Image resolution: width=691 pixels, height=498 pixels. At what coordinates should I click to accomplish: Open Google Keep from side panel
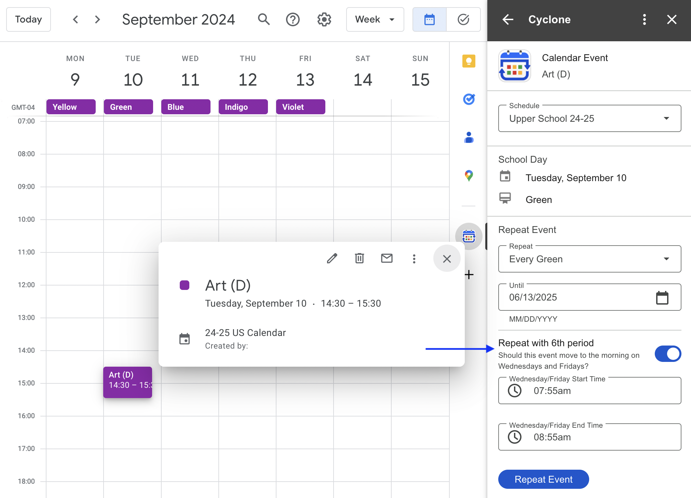click(469, 61)
